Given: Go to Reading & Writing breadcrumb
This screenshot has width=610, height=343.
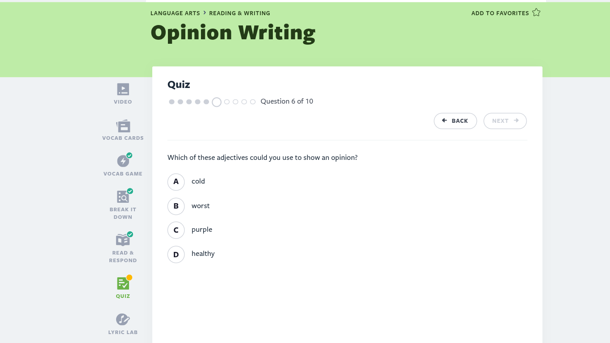Looking at the screenshot, I should point(239,13).
